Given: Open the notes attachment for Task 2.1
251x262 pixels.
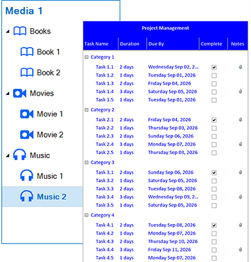Looking at the screenshot, I should 241,120.
